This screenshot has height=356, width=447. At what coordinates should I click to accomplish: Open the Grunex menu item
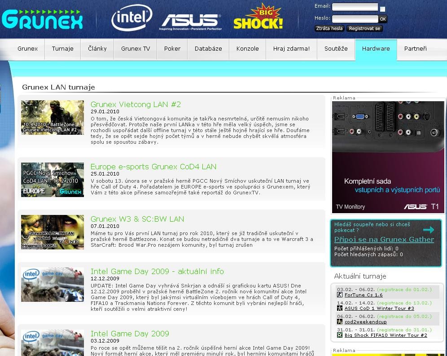click(x=27, y=49)
